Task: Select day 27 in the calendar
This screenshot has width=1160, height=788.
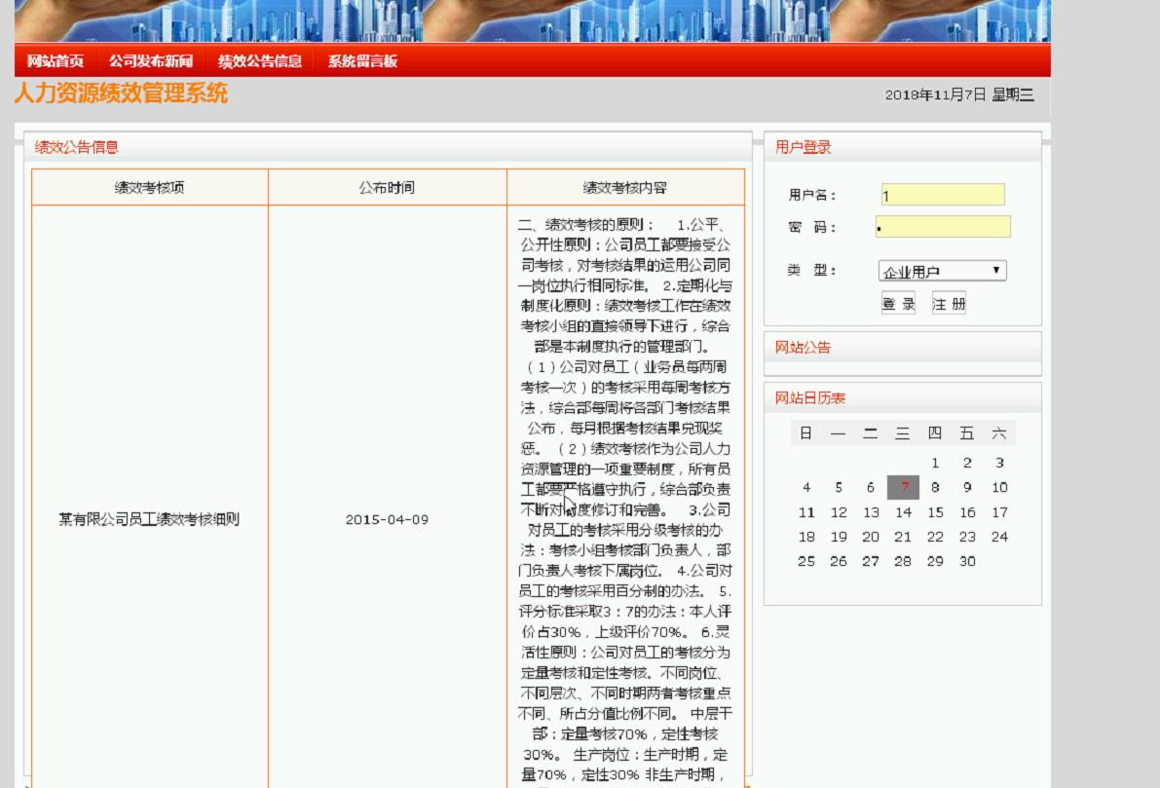Action: click(x=871, y=561)
